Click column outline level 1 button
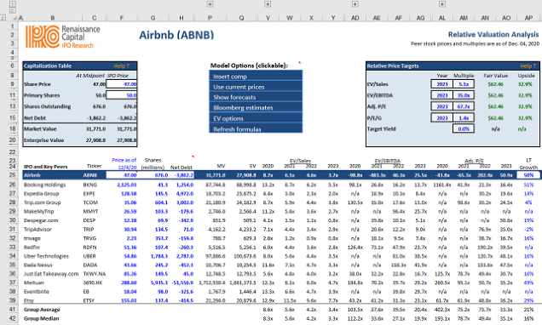The height and width of the screenshot is (325, 542). coord(13,4)
